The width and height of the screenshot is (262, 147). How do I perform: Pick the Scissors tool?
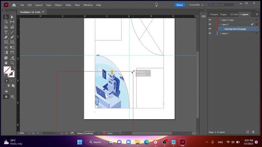tap(6, 47)
